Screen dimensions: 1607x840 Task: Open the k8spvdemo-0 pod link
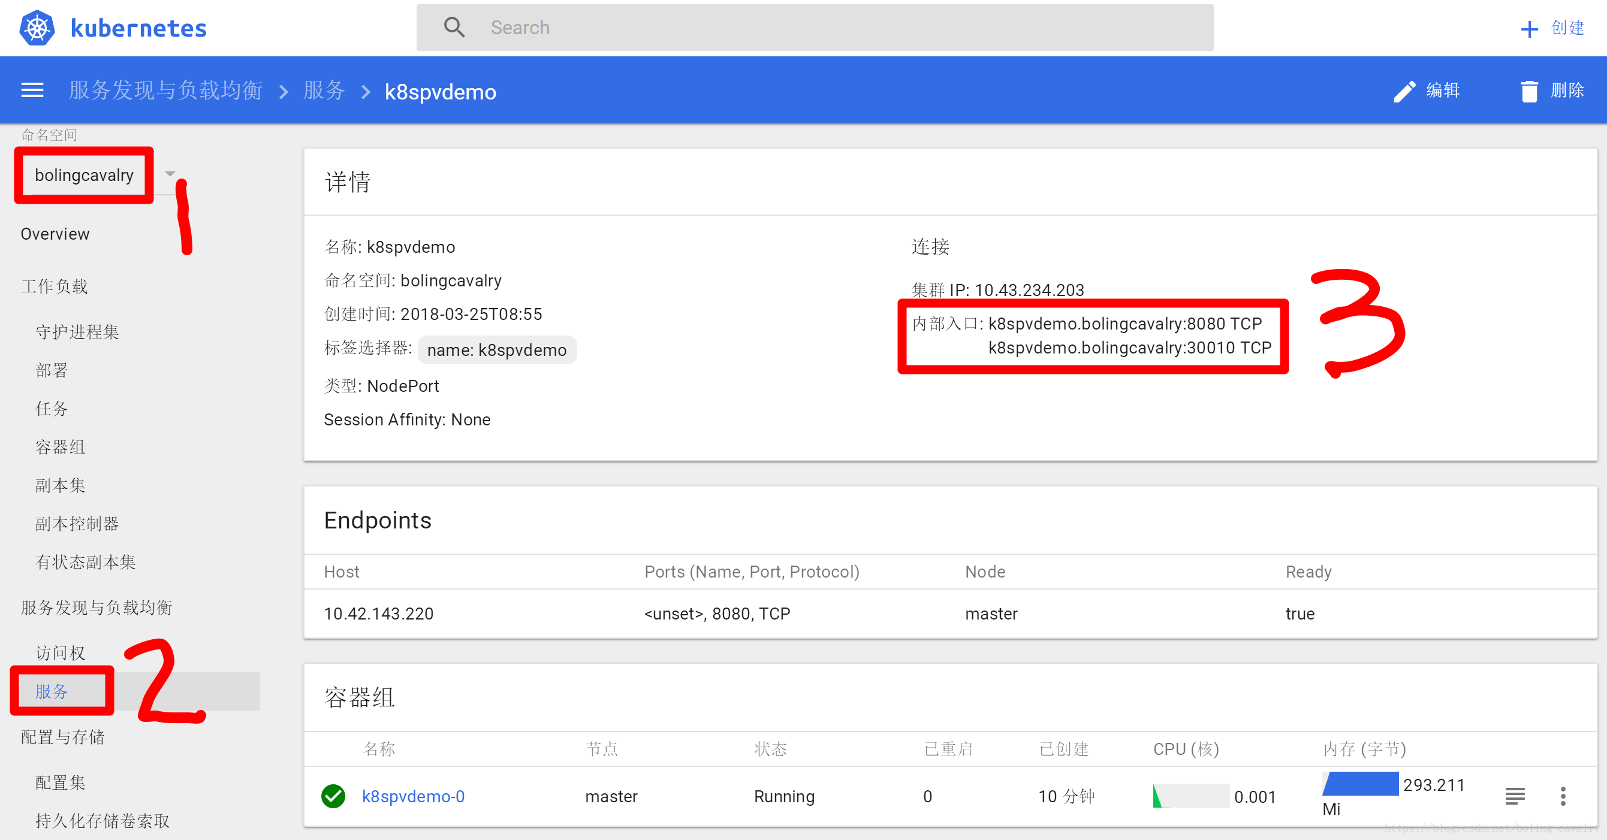(413, 796)
